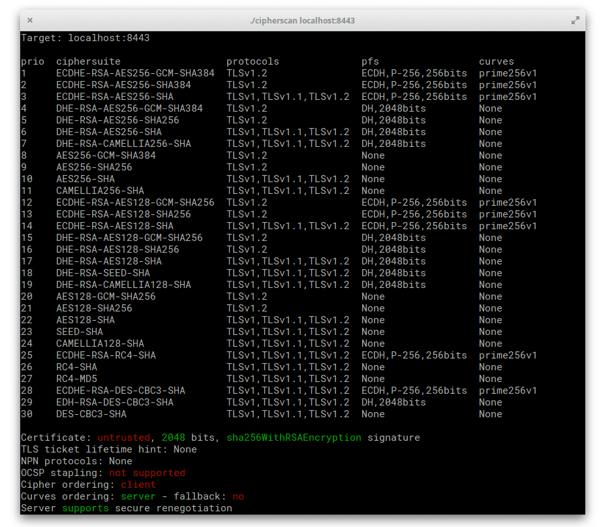The height and width of the screenshot is (527, 614).
Task: Click AES128-GCM-SHA256 in row 20
Action: pos(106,296)
